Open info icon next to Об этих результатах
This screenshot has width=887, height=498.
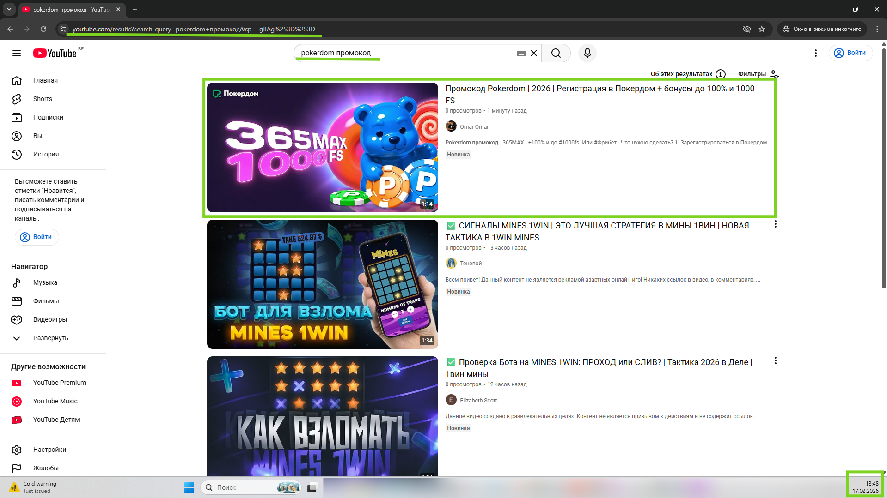pos(720,74)
